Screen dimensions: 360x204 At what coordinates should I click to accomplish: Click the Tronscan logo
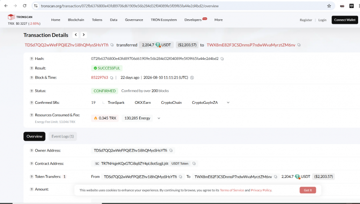pyautogui.click(x=20, y=17)
